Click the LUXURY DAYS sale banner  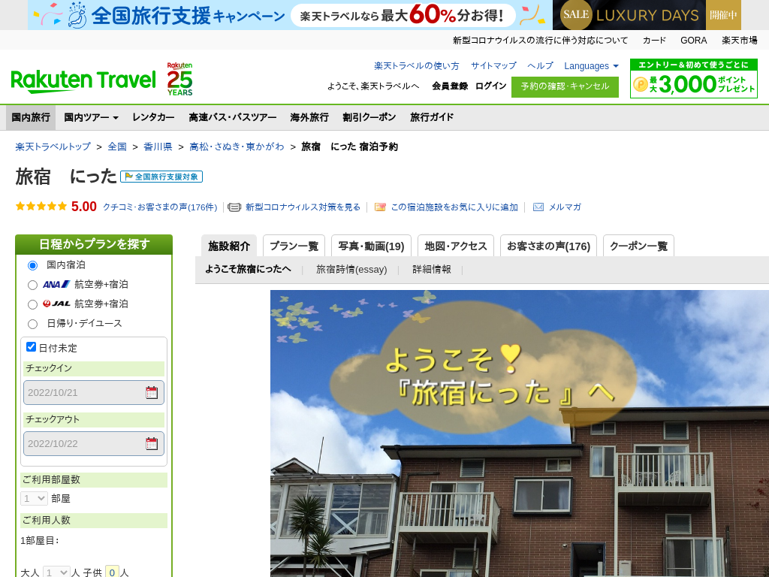point(647,15)
